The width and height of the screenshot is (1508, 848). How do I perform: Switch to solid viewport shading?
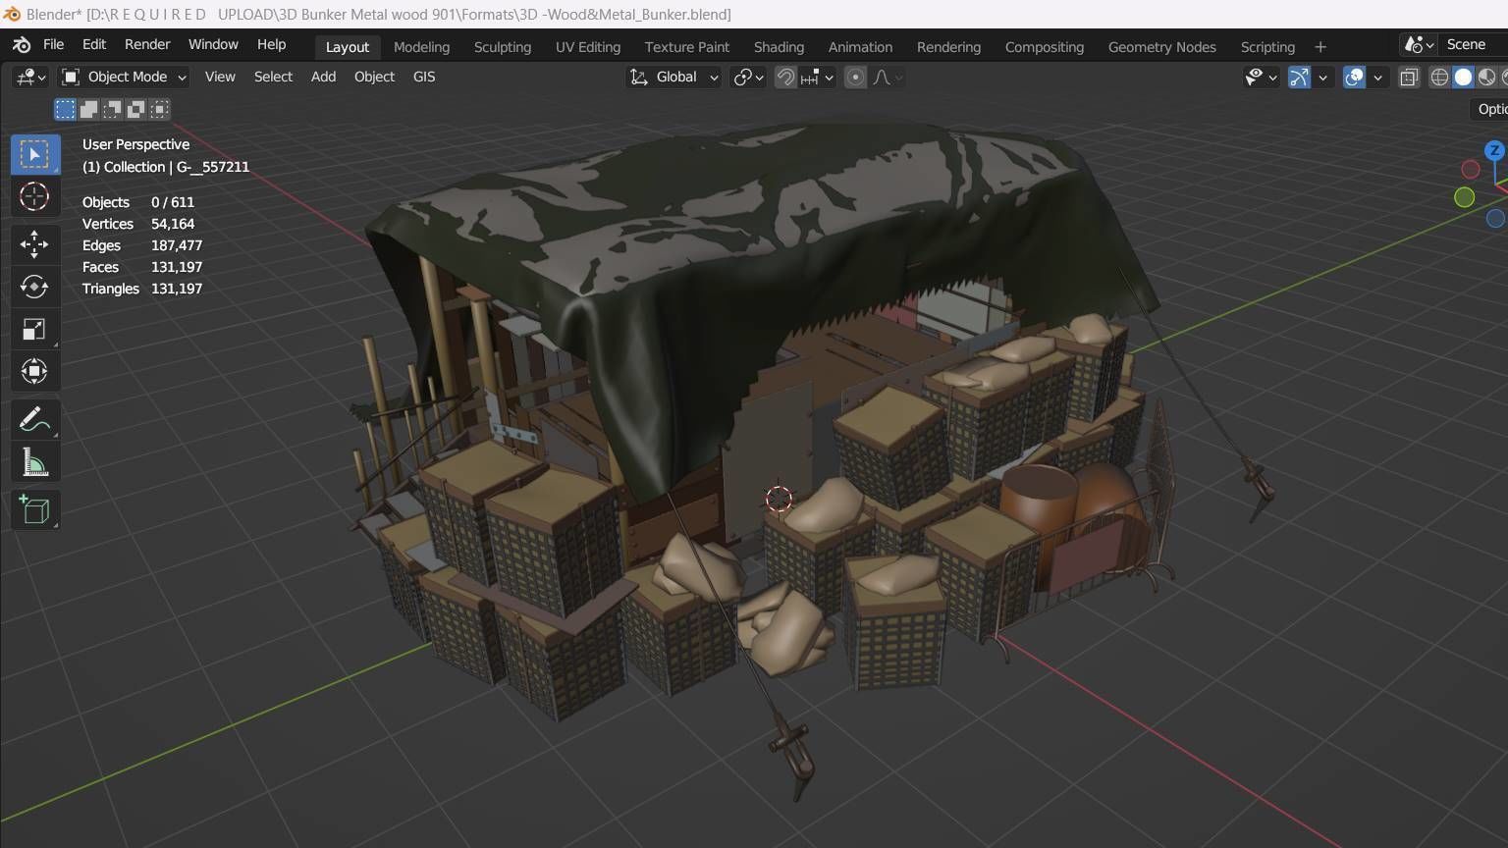click(x=1463, y=77)
